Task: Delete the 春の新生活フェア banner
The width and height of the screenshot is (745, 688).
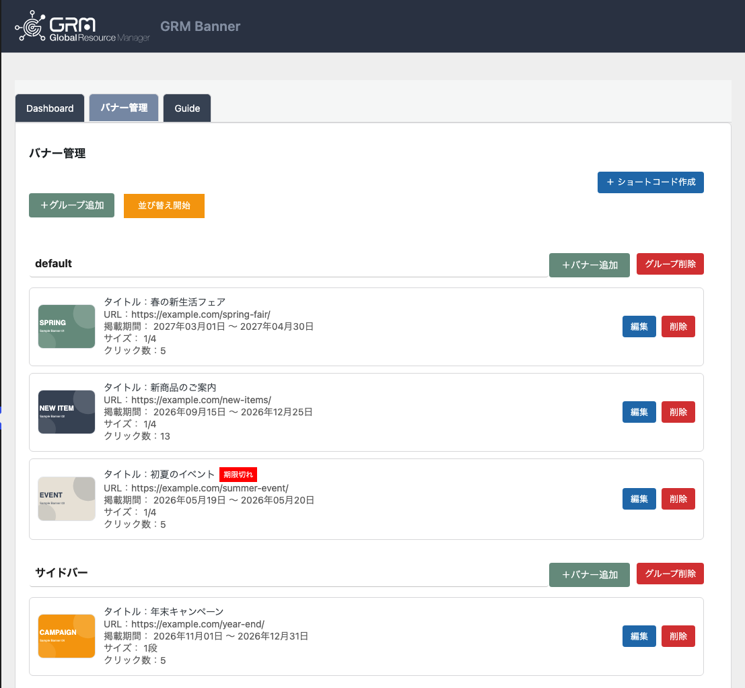Action: pyautogui.click(x=678, y=326)
